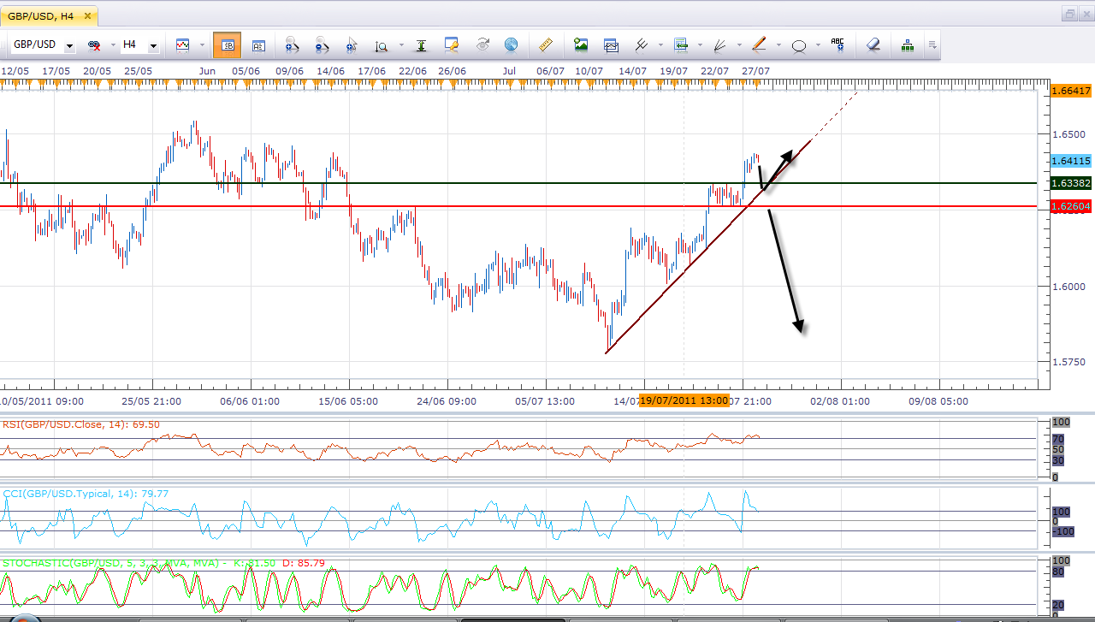Screen dimensions: 1095x622
Task: Click the chart properties key icon
Action: pyautogui.click(x=452, y=44)
